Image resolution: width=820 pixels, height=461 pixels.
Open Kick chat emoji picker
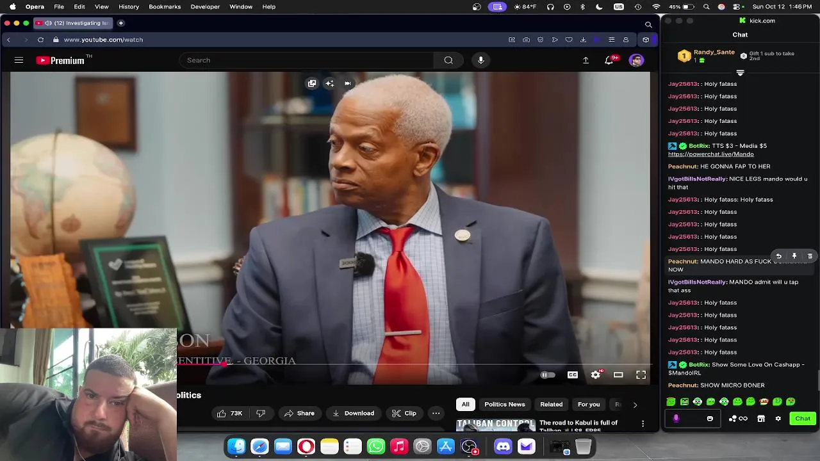(710, 418)
